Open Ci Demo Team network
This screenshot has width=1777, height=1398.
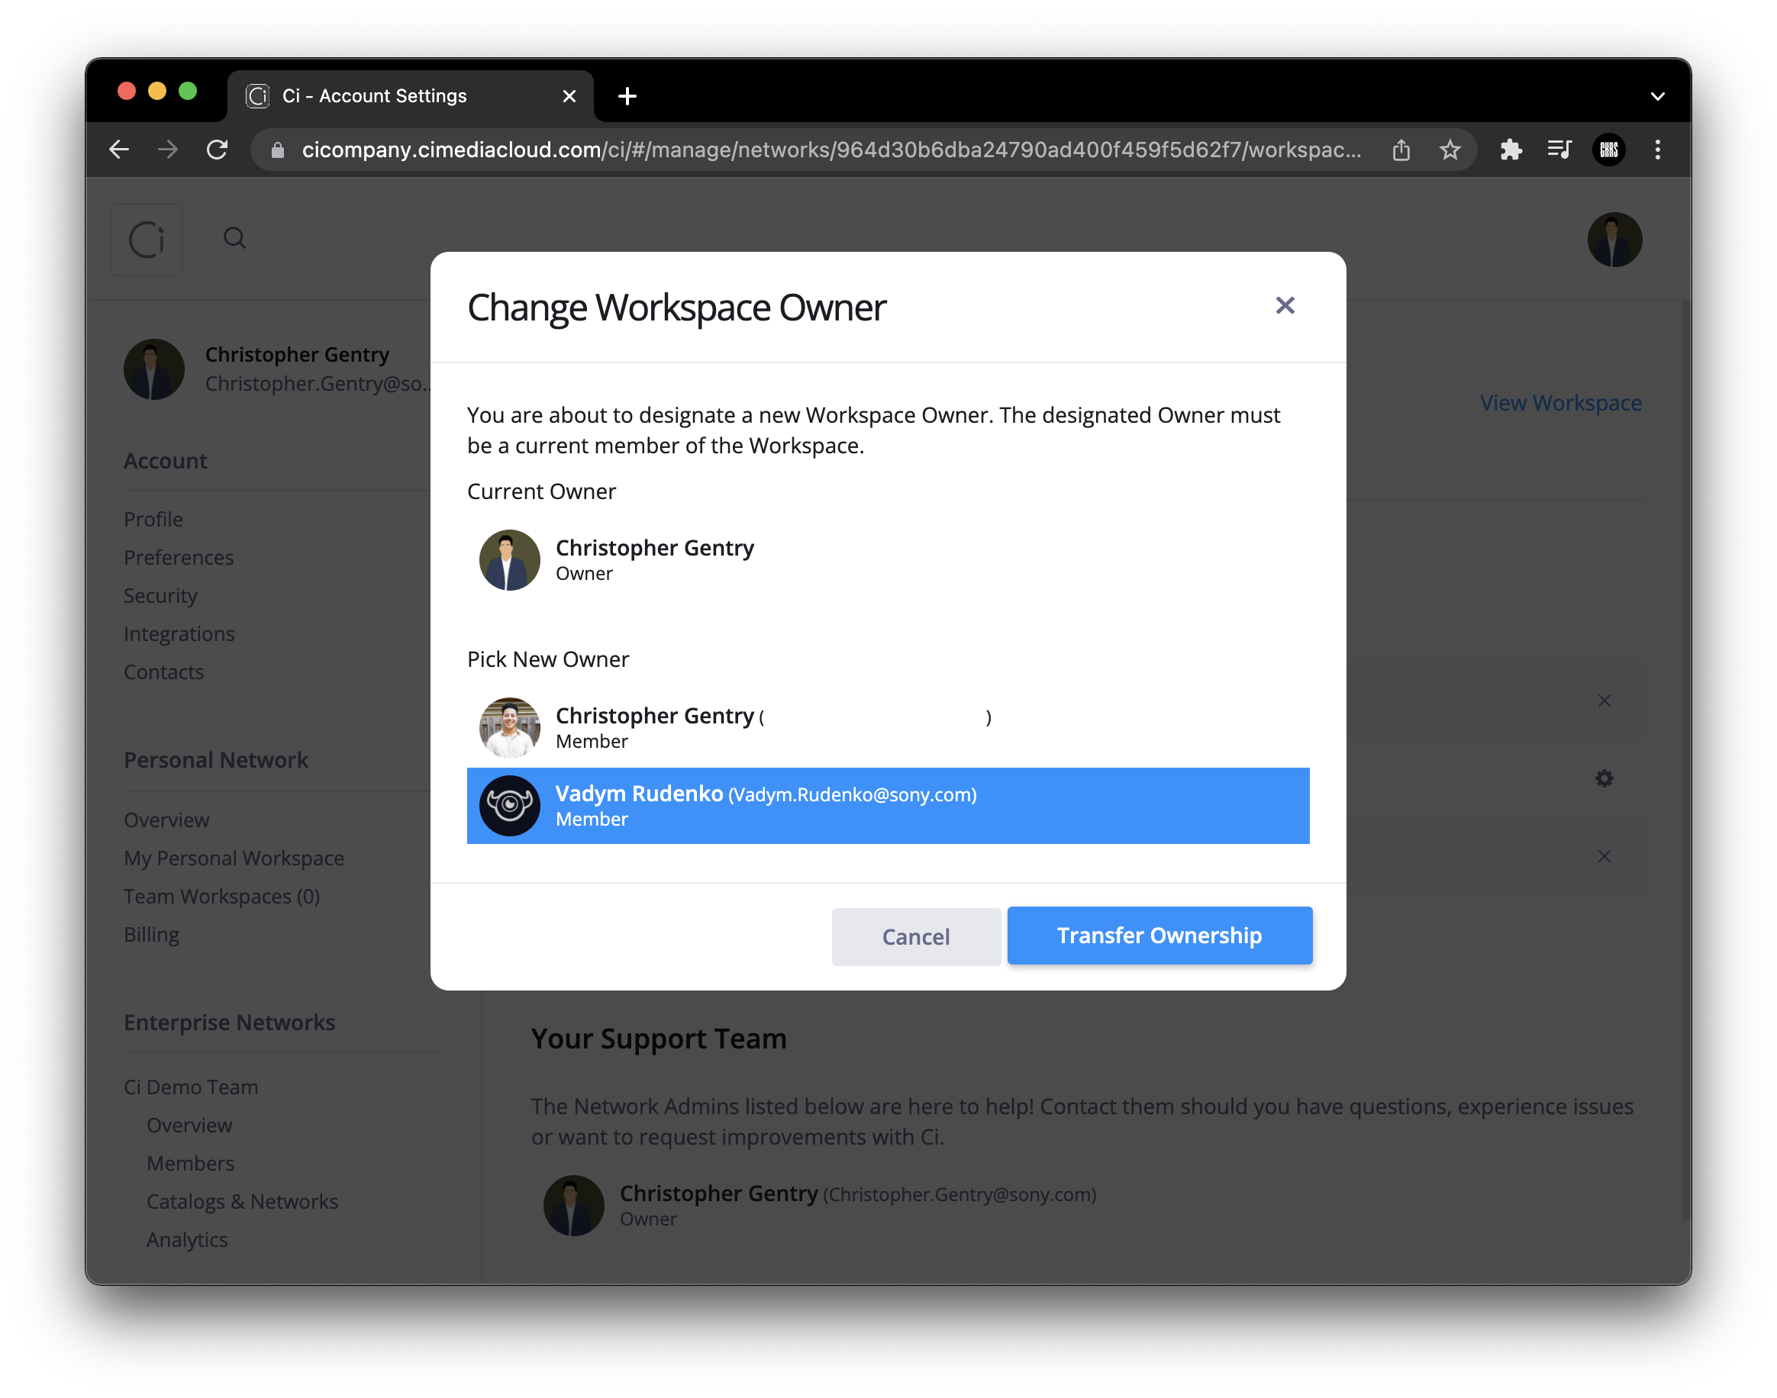[x=191, y=1087]
